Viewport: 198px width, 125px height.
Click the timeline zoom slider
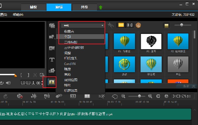(x=137, y=96)
